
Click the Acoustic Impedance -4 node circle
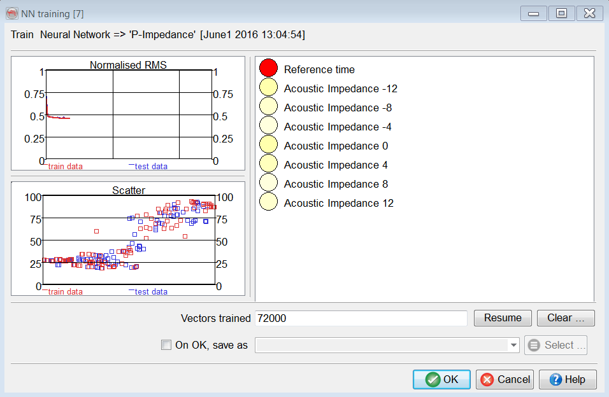269,126
